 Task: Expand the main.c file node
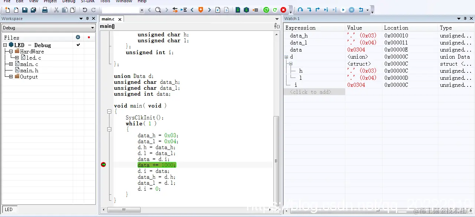(x=11, y=64)
